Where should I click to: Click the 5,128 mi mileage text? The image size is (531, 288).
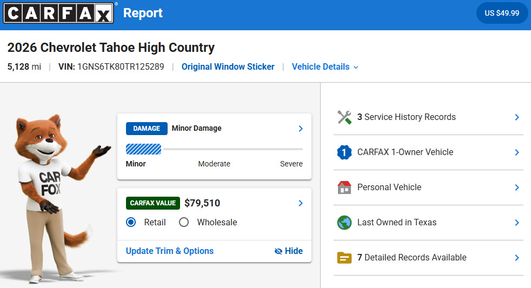click(x=24, y=66)
